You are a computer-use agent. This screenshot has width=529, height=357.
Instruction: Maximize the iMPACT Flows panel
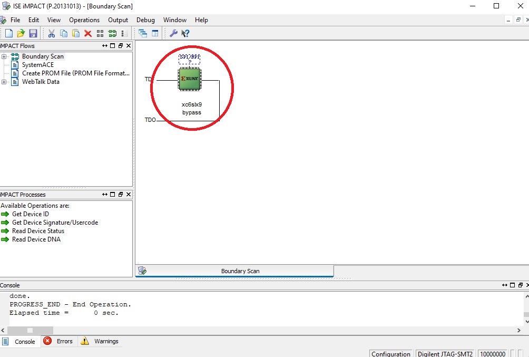(113, 45)
